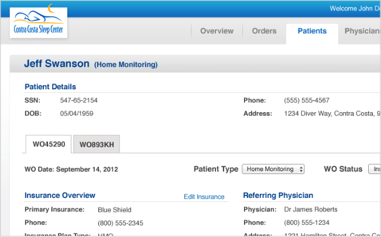
Task: Click physician name Dr James Roberts
Action: (310, 210)
